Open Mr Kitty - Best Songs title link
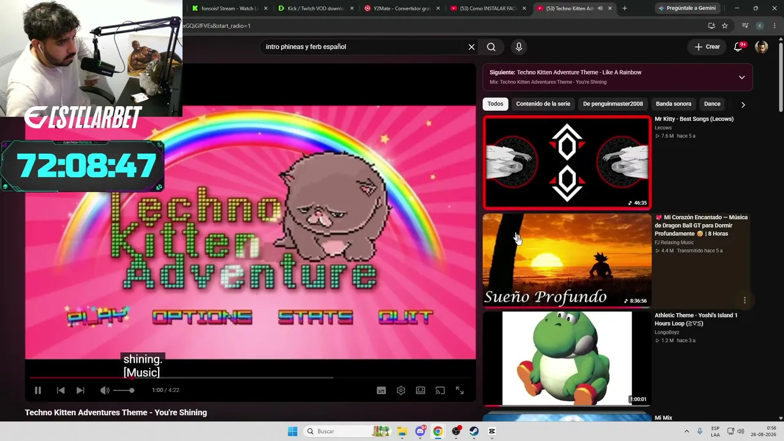Screen dimensions: 784x441 [x=694, y=119]
